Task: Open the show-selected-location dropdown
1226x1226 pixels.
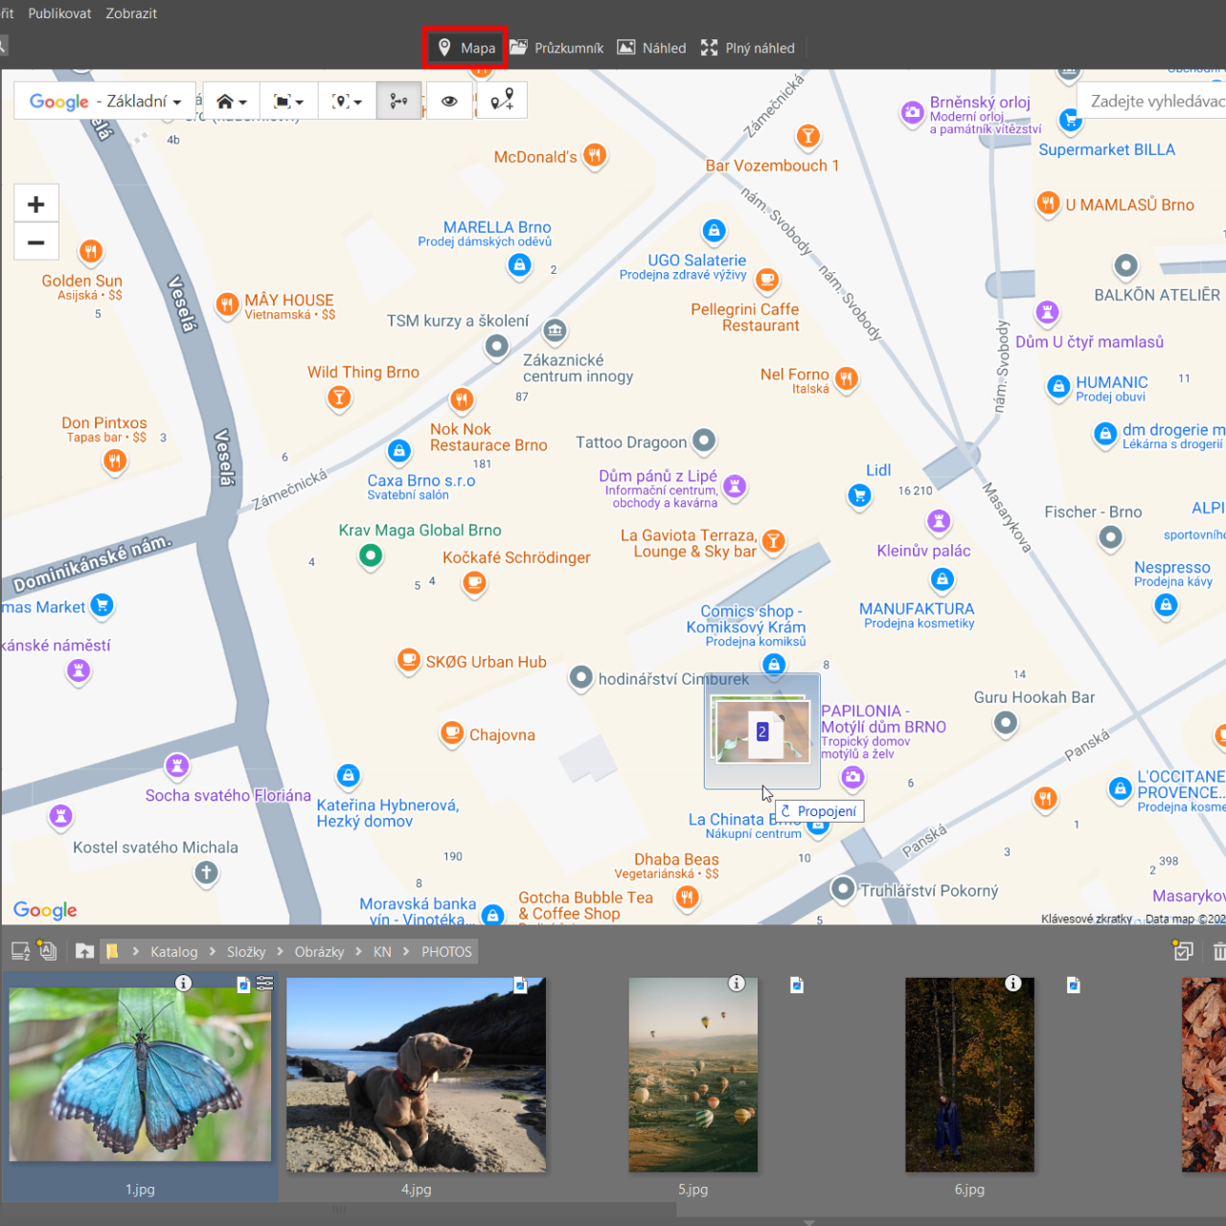Action: tap(347, 101)
